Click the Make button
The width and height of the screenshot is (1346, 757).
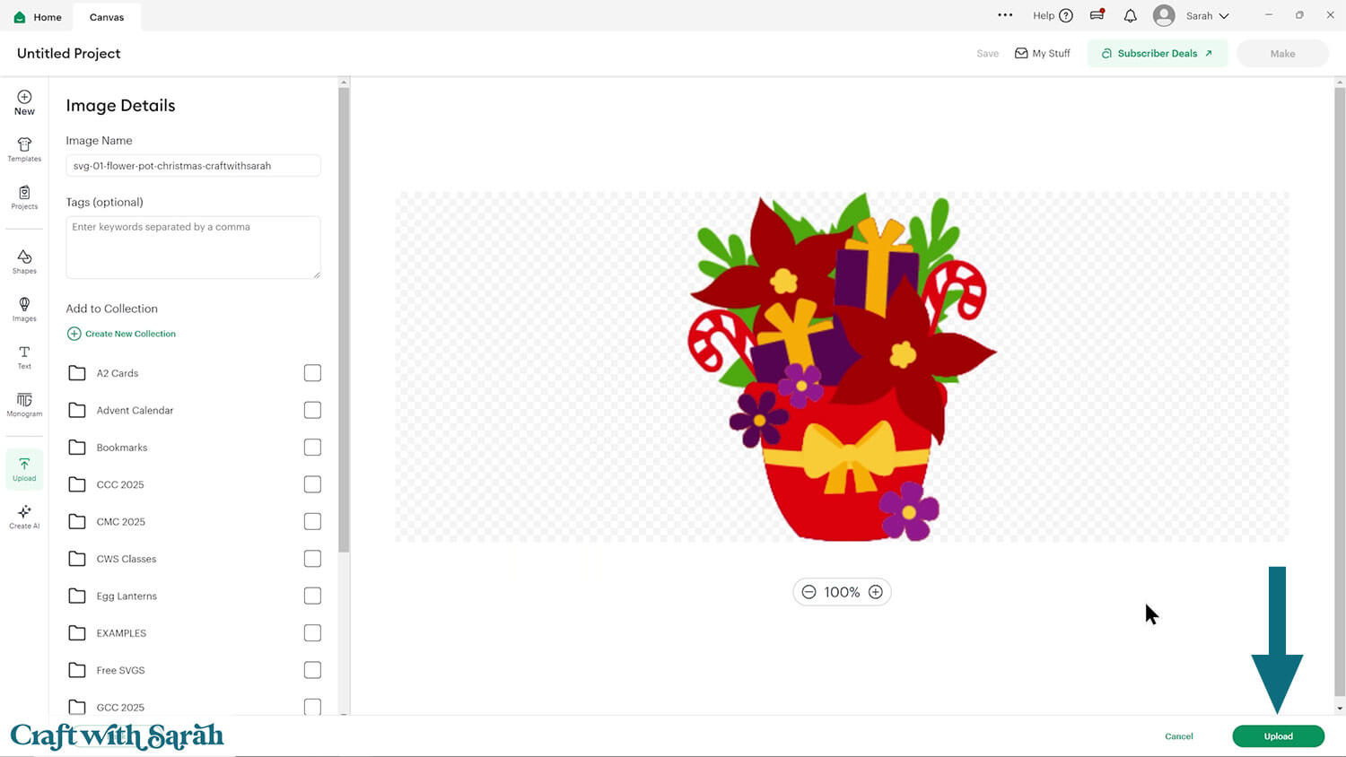(x=1282, y=54)
